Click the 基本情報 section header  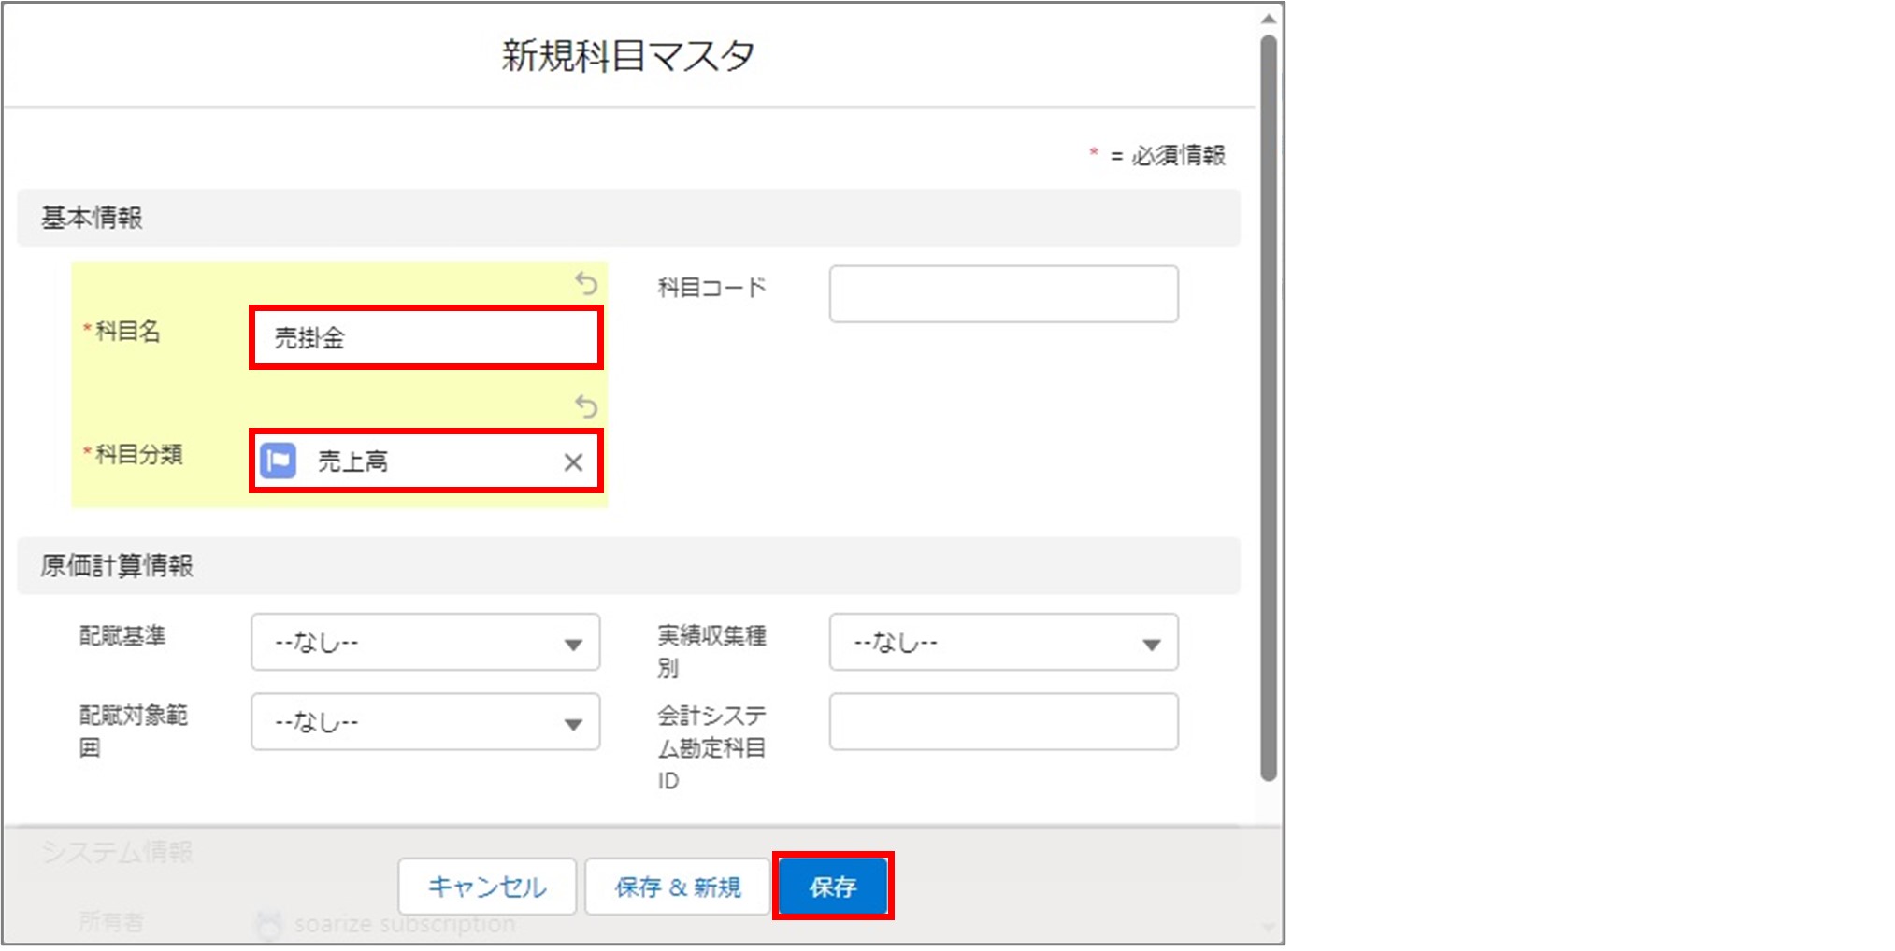pos(628,219)
